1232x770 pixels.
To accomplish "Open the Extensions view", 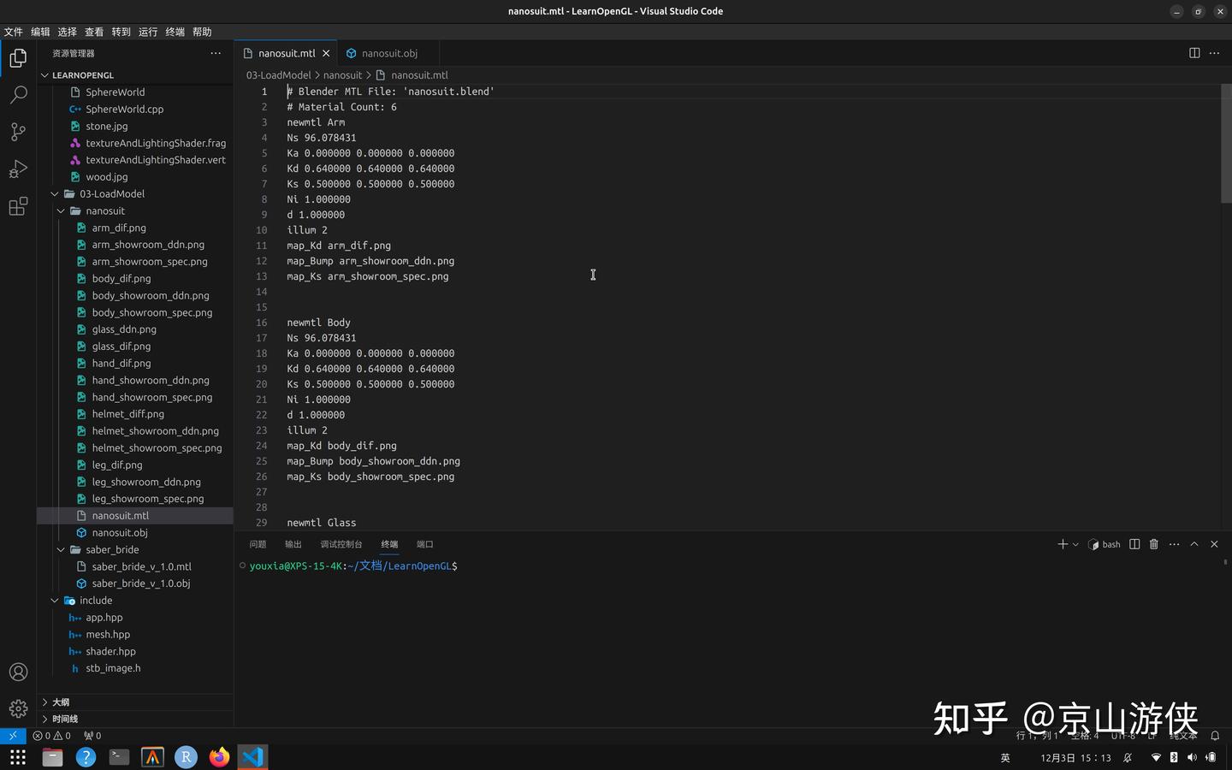I will [x=18, y=206].
